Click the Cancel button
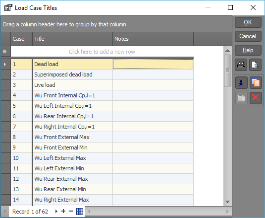This screenshot has width=265, height=218. [248, 36]
